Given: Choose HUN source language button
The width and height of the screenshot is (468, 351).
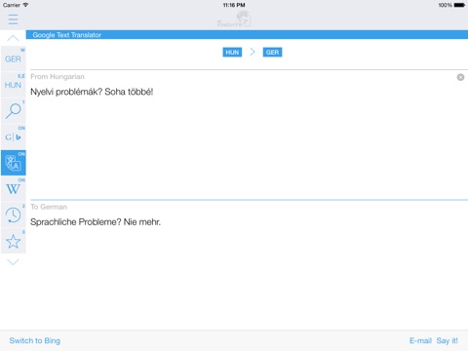Looking at the screenshot, I should pyautogui.click(x=232, y=53).
